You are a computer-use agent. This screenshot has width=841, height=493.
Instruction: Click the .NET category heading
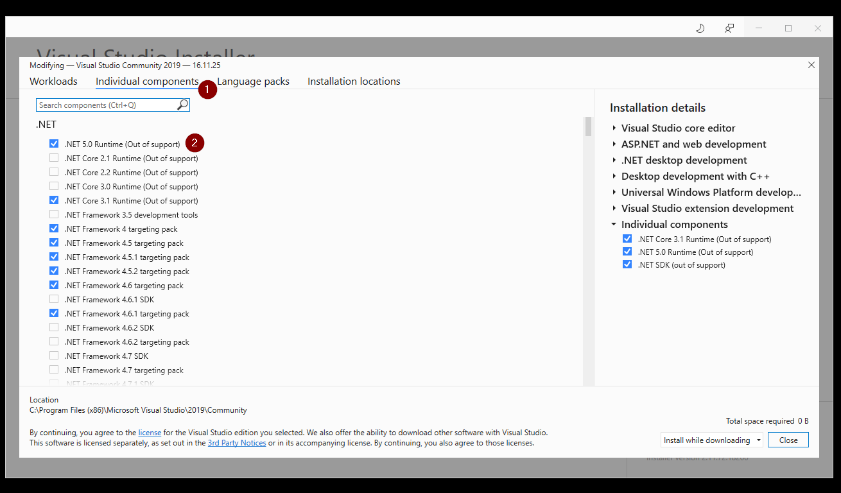pos(46,125)
